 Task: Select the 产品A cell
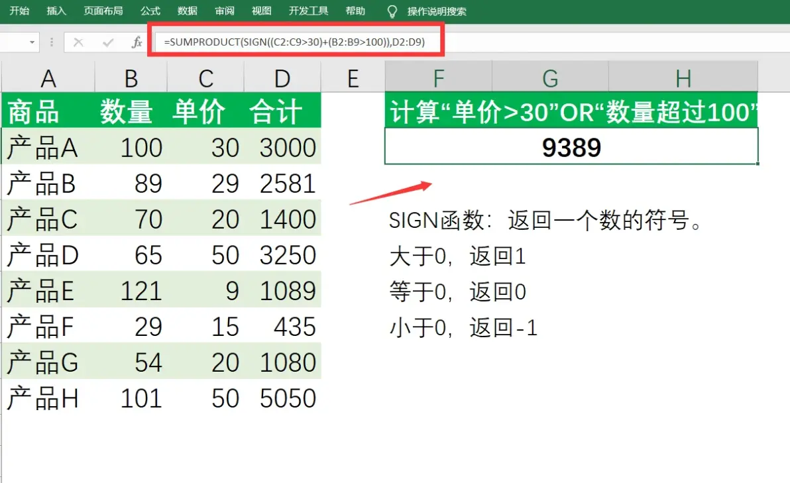pos(48,146)
